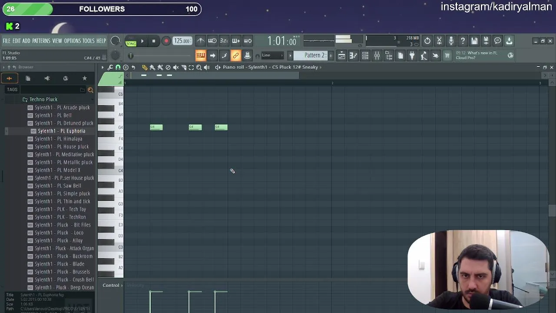Select the piano roll draw pencil tool
This screenshot has height=313, width=556.
pyautogui.click(x=145, y=67)
